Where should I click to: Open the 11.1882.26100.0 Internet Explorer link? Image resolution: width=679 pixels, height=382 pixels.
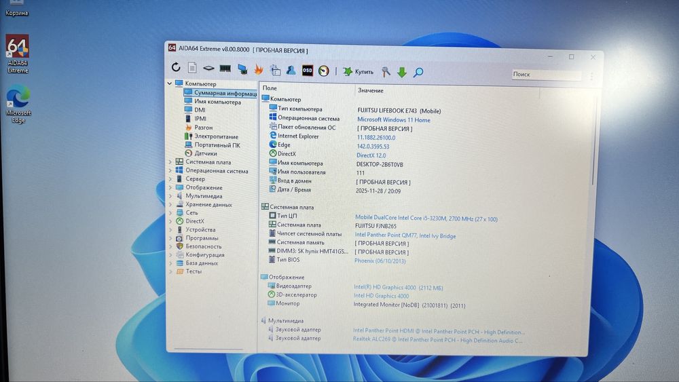click(376, 138)
